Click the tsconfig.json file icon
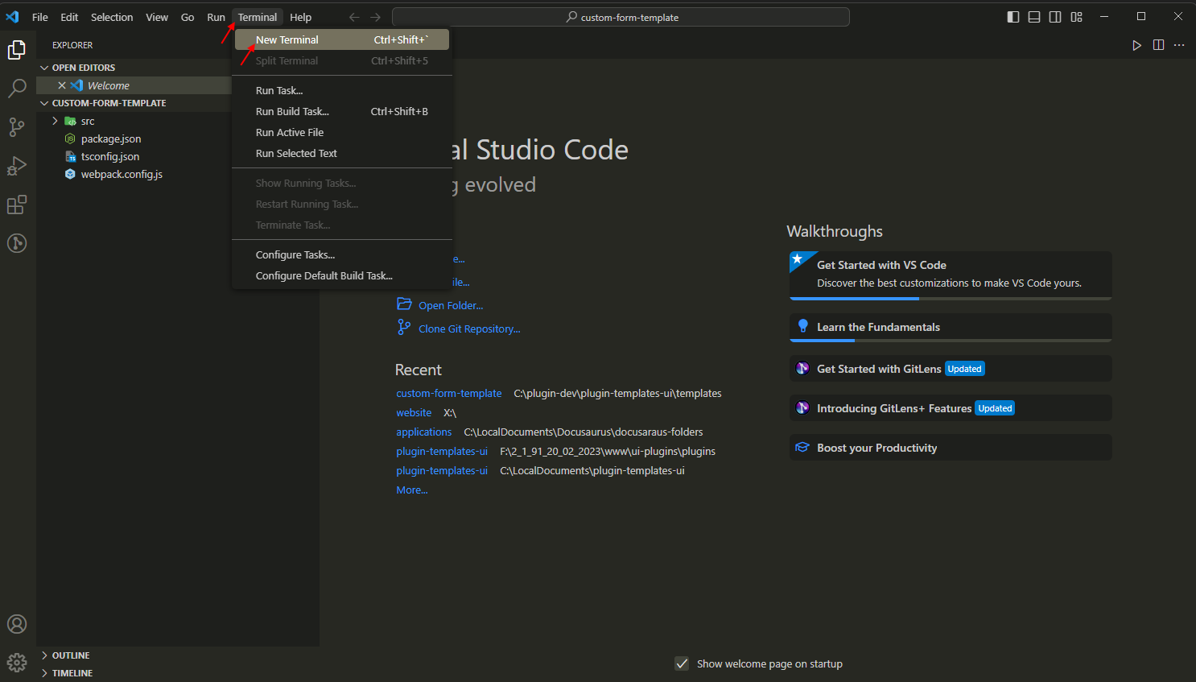The width and height of the screenshot is (1196, 682). pos(70,157)
